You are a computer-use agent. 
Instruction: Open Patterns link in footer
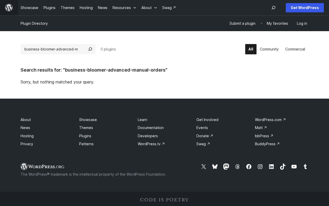coord(86,144)
